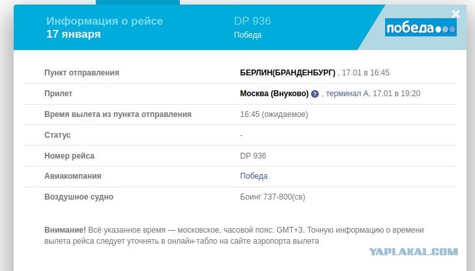Click the Pobeda airline logo
Screen dimensions: 475x271
421,27
